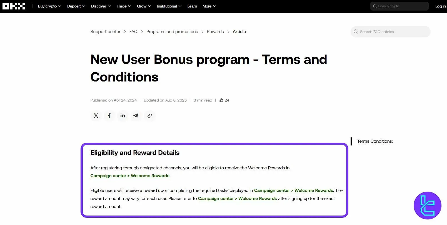Open the Learn menu item

[192, 6]
